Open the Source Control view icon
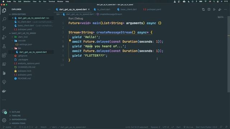230x129 pixels. (4, 28)
